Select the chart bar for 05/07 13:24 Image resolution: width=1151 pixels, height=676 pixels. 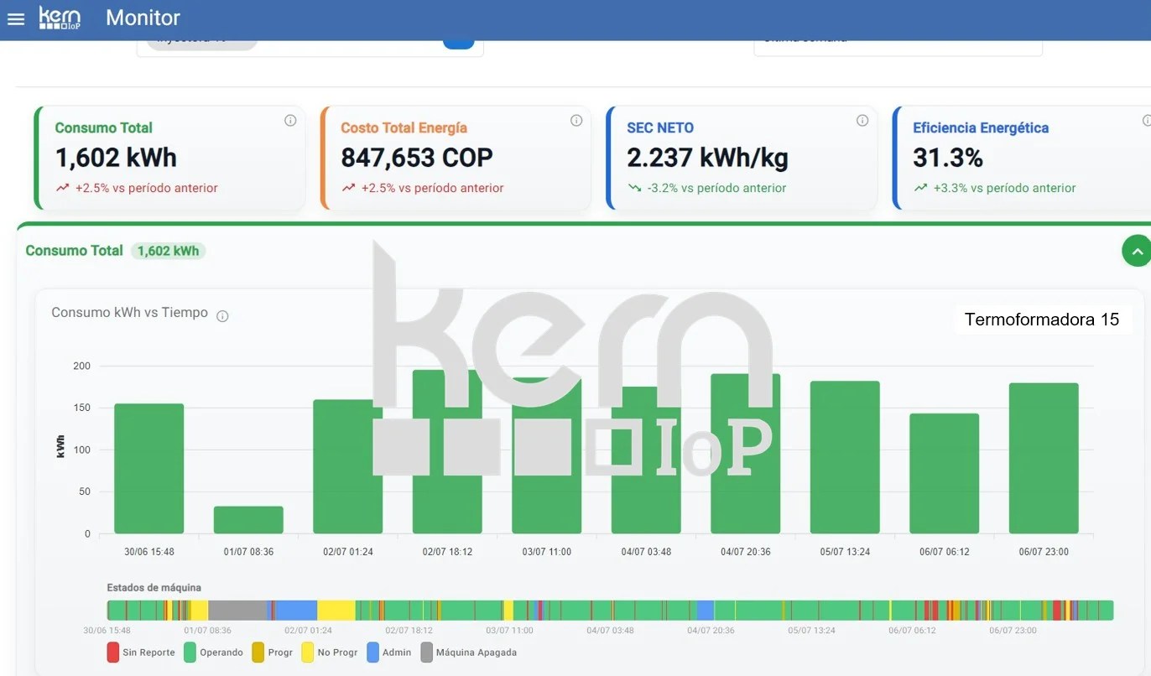coord(845,457)
